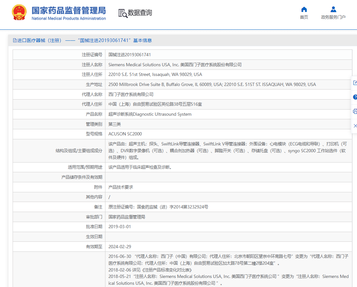Click the 注册人住所 row label
Image resolution: width=357 pixels, height=287 pixels.
(x=92, y=74)
